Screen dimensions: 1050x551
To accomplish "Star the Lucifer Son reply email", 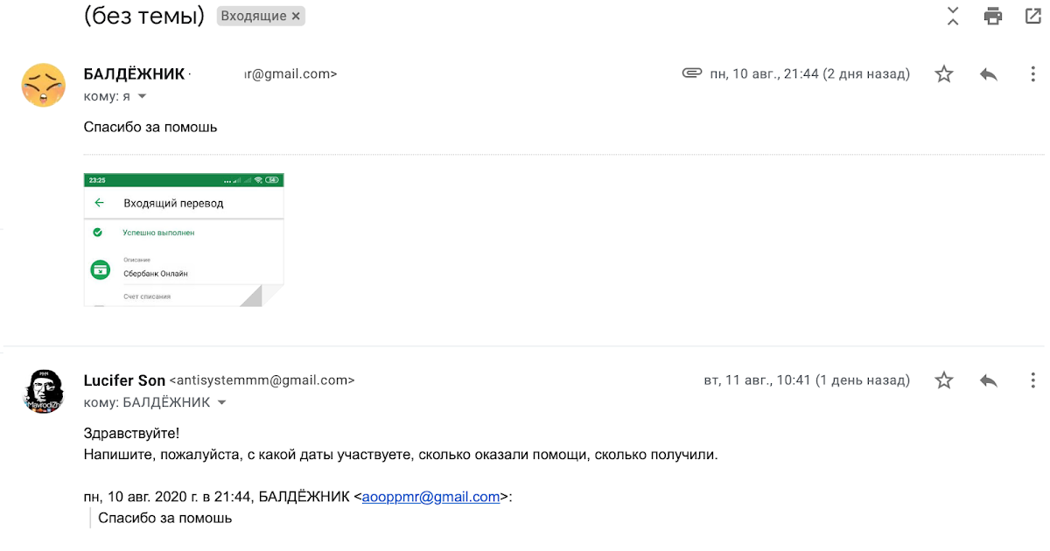I will coord(943,380).
